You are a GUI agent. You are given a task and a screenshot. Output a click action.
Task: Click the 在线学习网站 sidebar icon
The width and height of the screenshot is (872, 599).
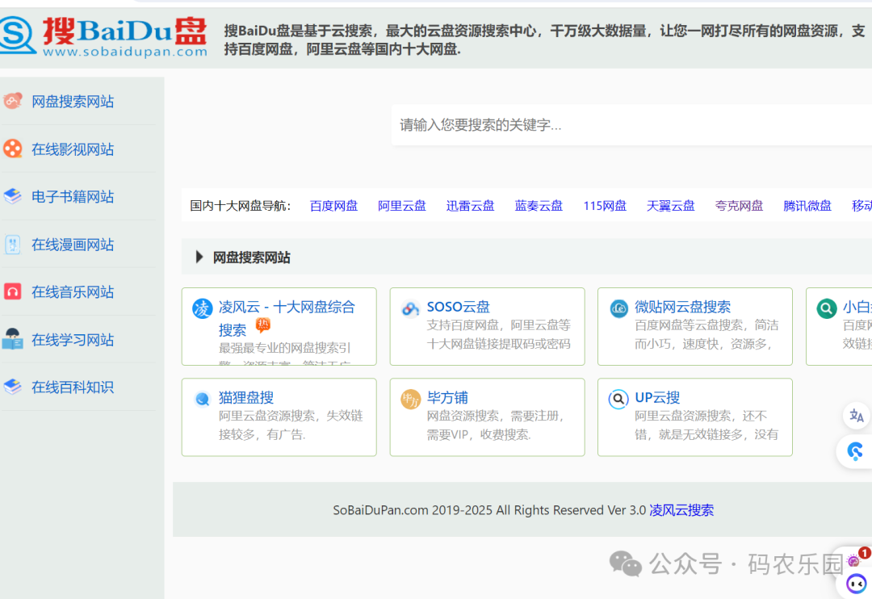[x=14, y=339]
